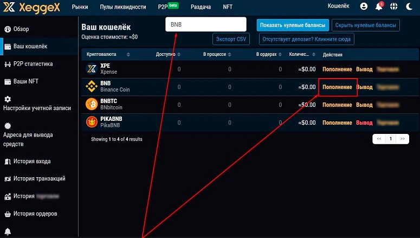Click the PIKABNB coin icon

tap(92, 123)
